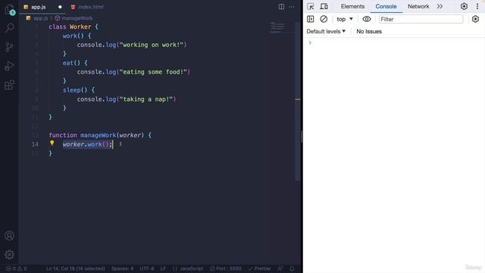Image resolution: width=485 pixels, height=273 pixels.
Task: Click the errors and warnings count in status bar
Action: pos(17,268)
